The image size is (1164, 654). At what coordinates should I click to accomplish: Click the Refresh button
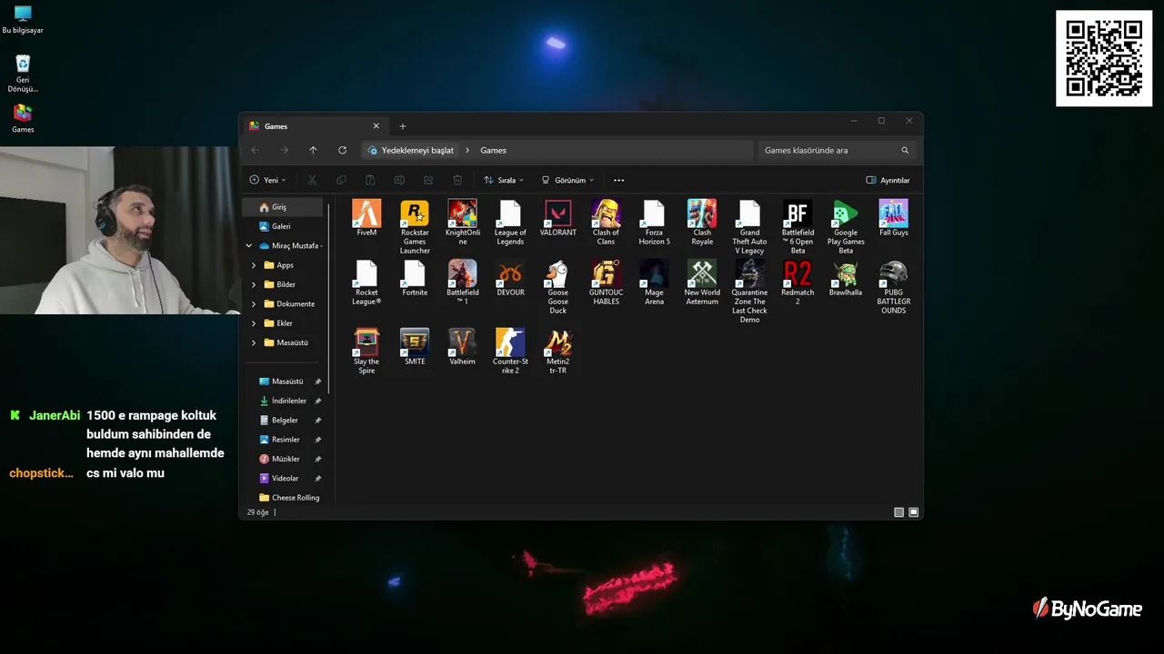coord(342,150)
